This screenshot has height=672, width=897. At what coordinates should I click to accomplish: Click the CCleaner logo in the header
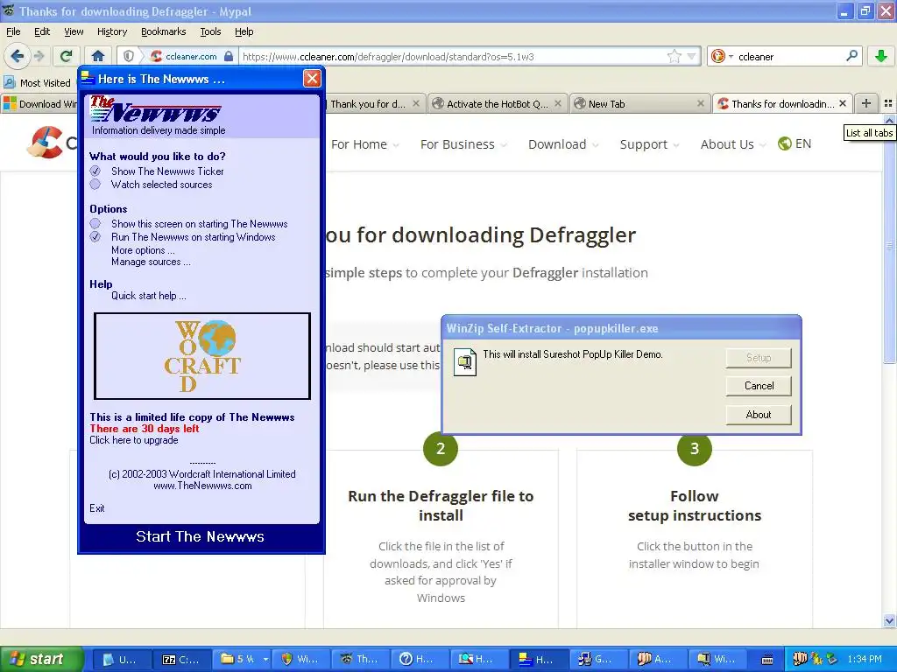(x=50, y=142)
